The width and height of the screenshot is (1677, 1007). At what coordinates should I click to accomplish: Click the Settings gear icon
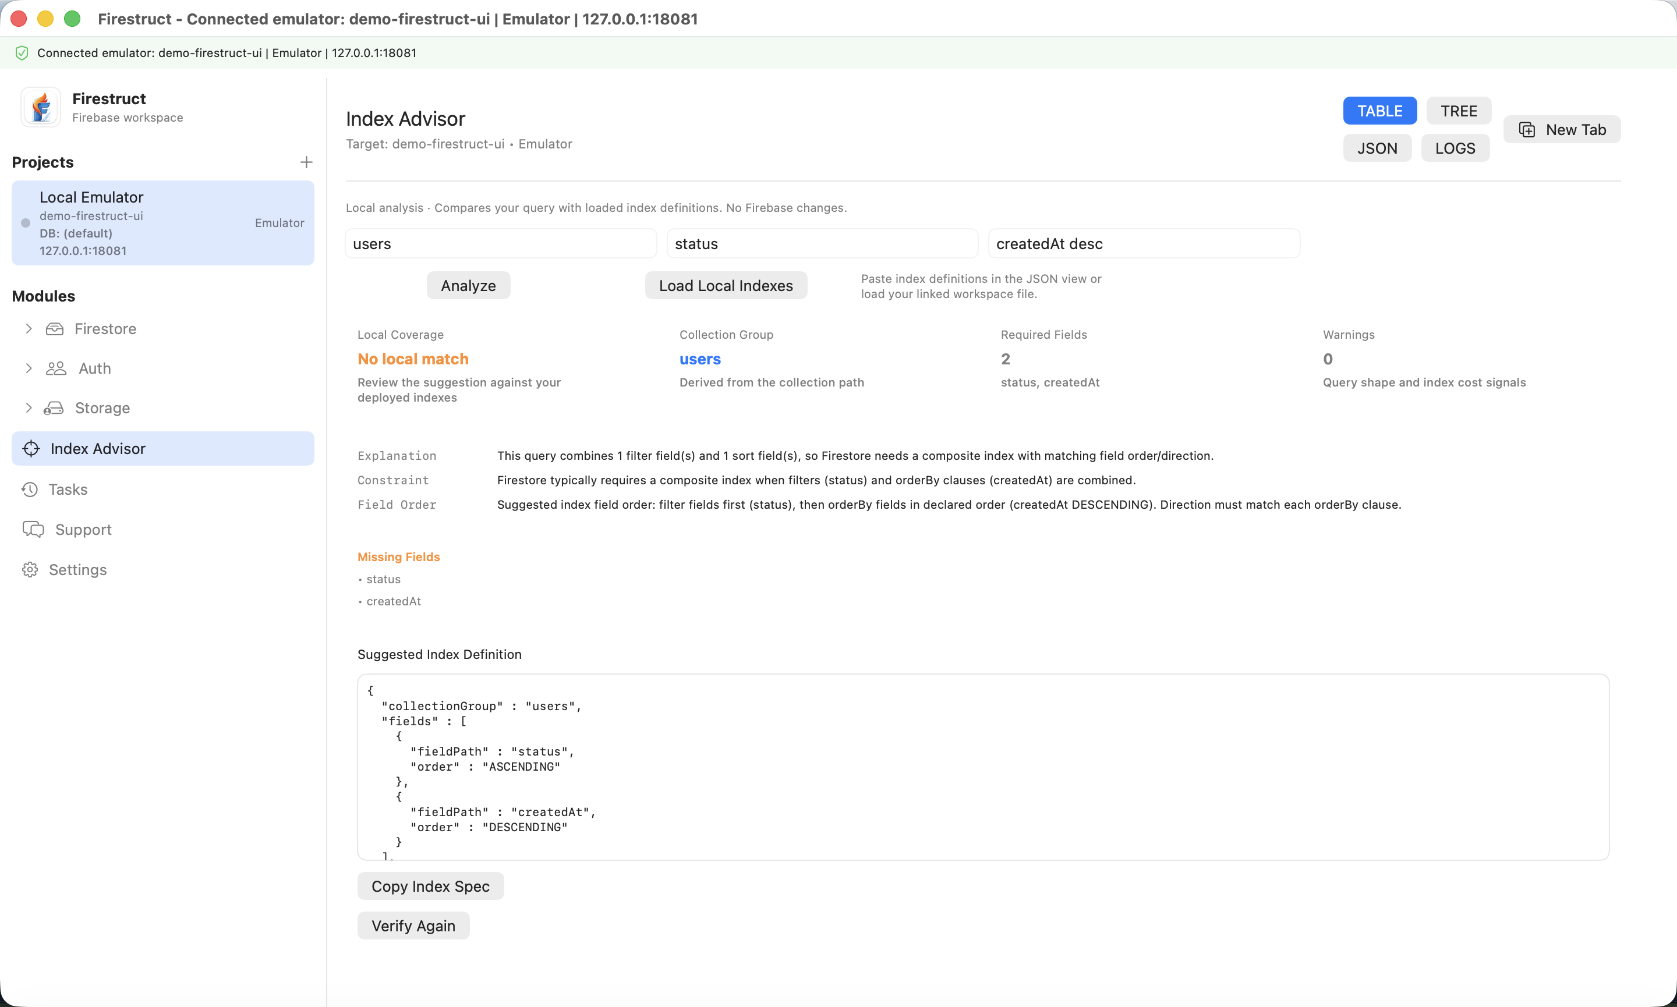30,570
